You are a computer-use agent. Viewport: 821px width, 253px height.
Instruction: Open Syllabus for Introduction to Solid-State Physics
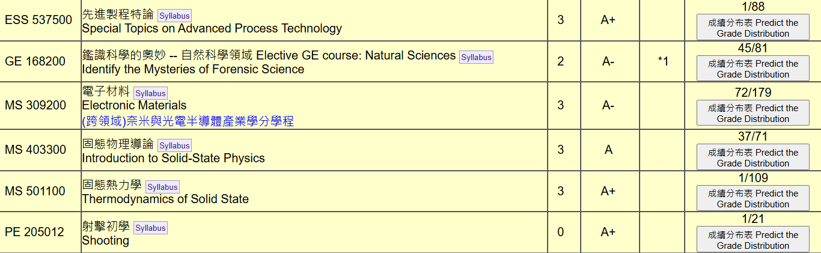pos(175,145)
